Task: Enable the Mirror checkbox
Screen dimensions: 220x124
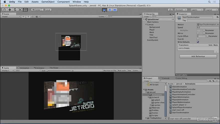Action: click(198, 33)
